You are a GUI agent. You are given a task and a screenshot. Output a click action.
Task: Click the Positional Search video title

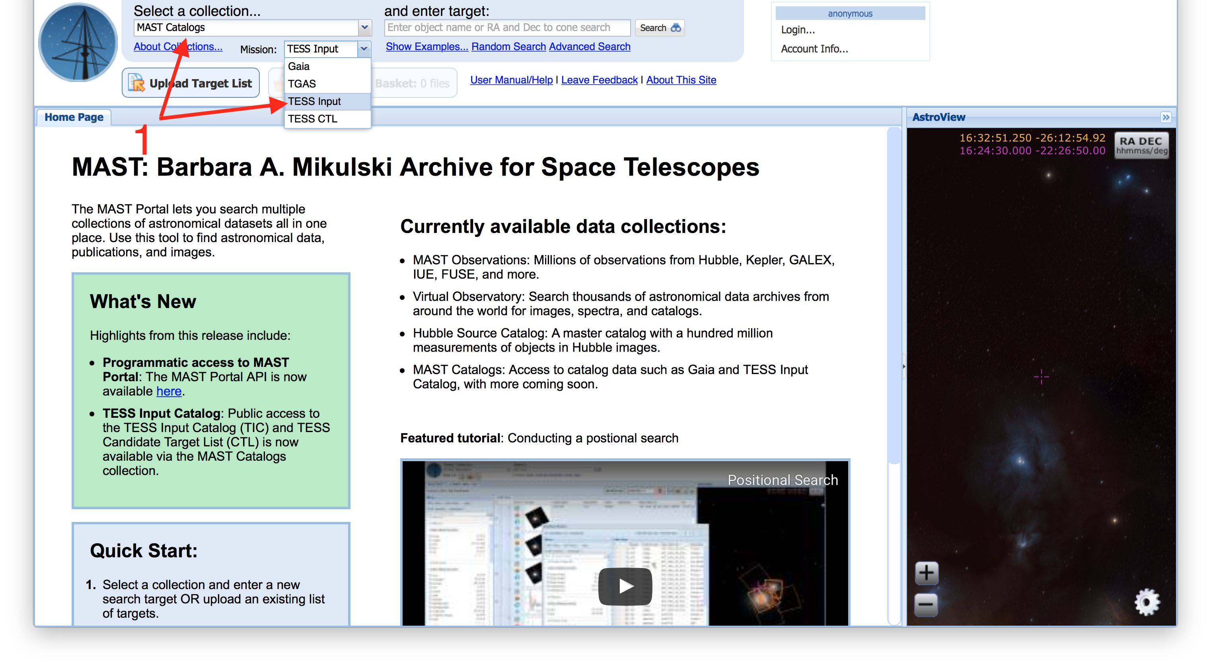[x=783, y=480]
